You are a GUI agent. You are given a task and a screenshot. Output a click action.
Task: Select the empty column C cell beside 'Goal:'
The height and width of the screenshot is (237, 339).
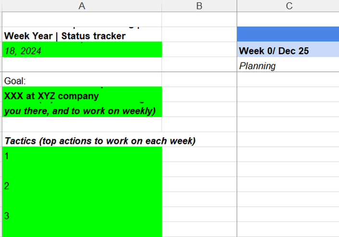click(x=288, y=79)
